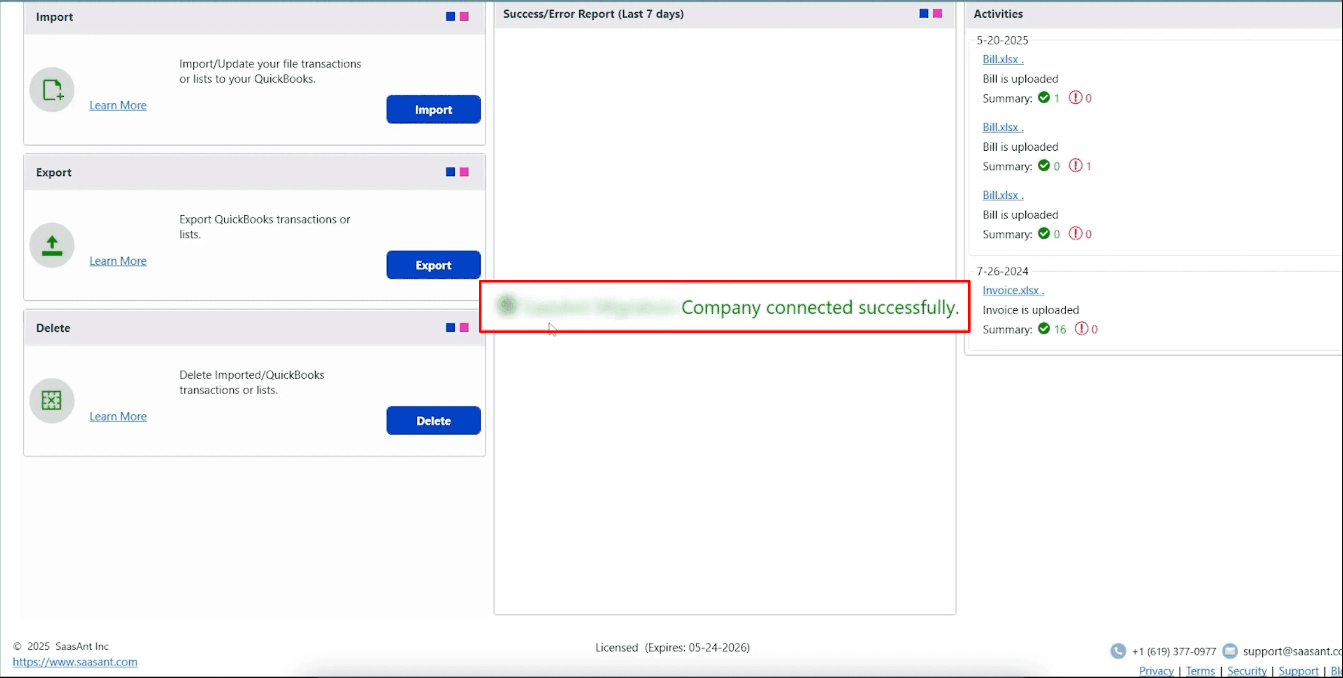The width and height of the screenshot is (1343, 678).
Task: Click the green Export upload arrow icon
Action: [x=52, y=245]
